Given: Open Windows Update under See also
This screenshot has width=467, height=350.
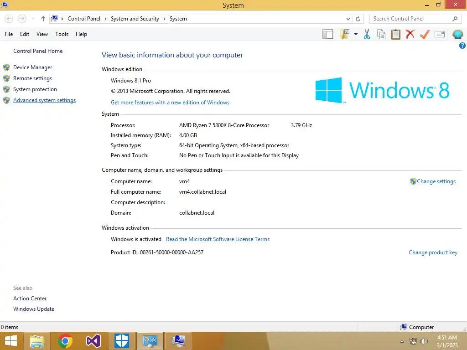Looking at the screenshot, I should click(34, 309).
